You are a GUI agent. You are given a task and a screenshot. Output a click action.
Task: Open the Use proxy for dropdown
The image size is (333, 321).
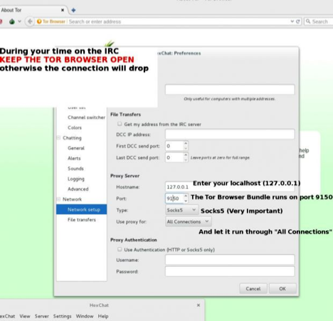pos(188,221)
